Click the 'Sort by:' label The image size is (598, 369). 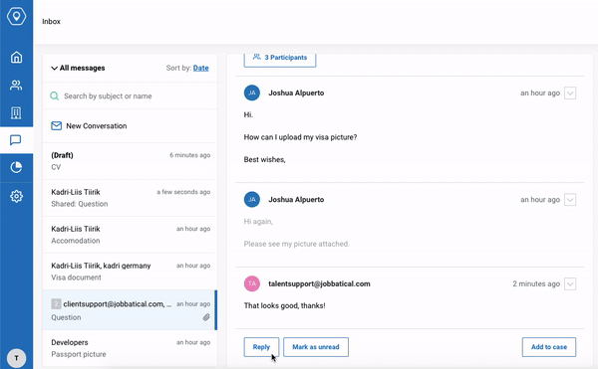(178, 68)
